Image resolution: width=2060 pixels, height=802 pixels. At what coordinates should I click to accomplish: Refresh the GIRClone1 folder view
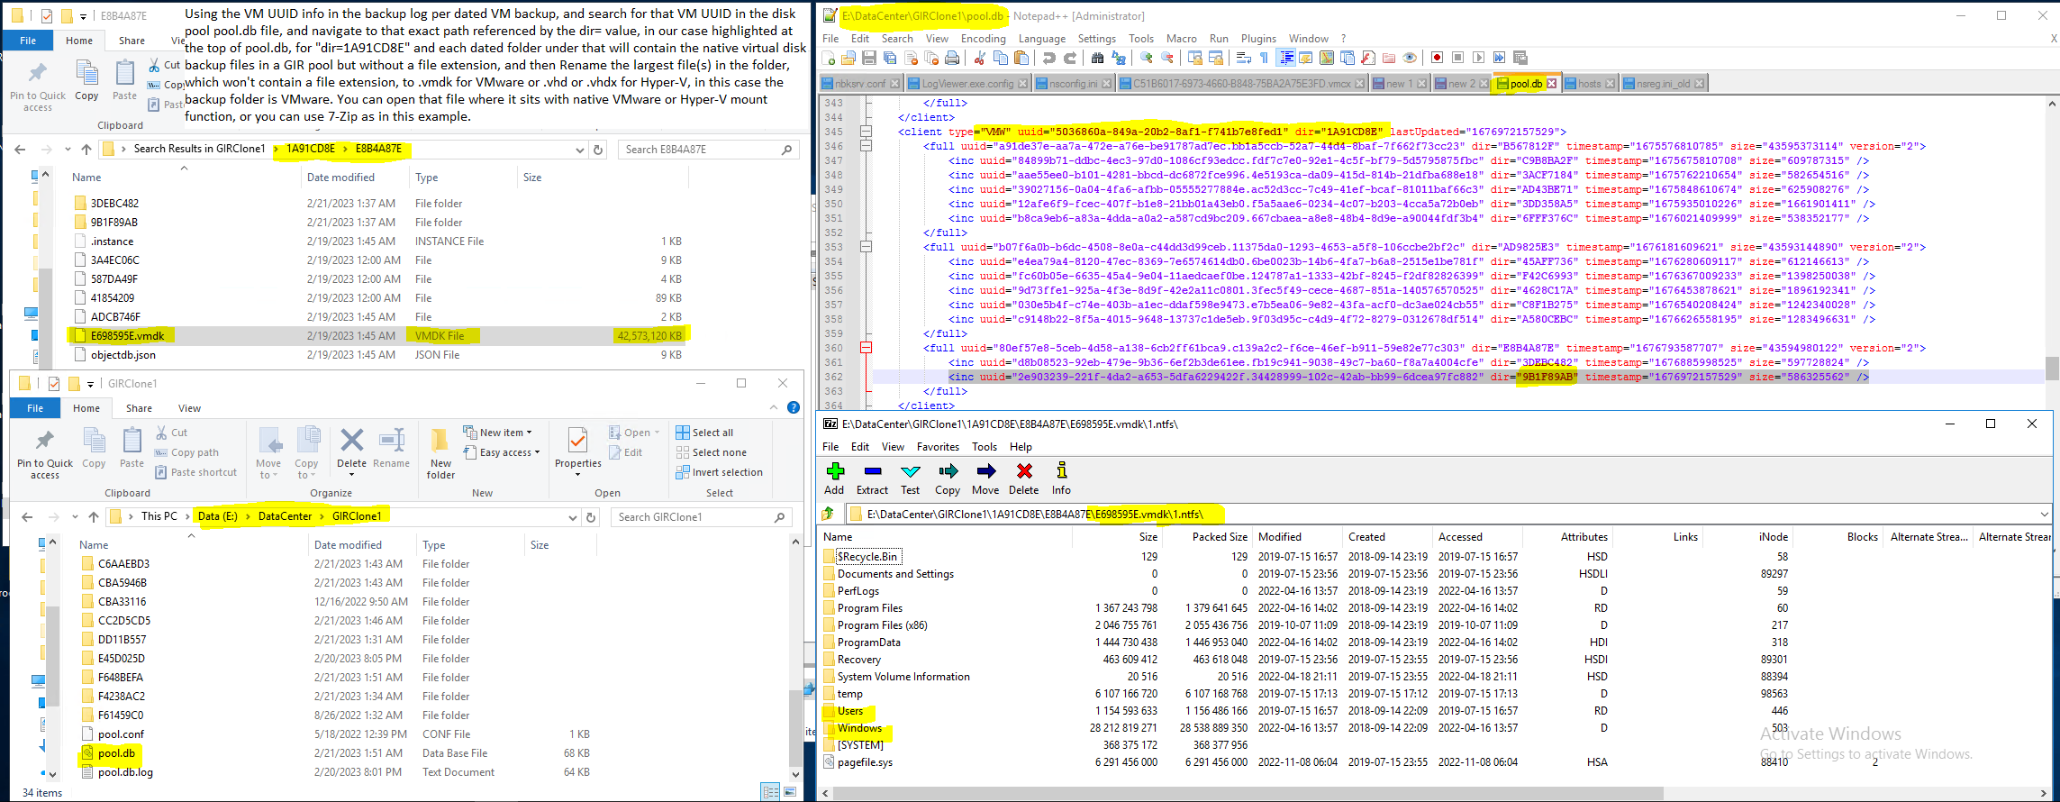591,517
